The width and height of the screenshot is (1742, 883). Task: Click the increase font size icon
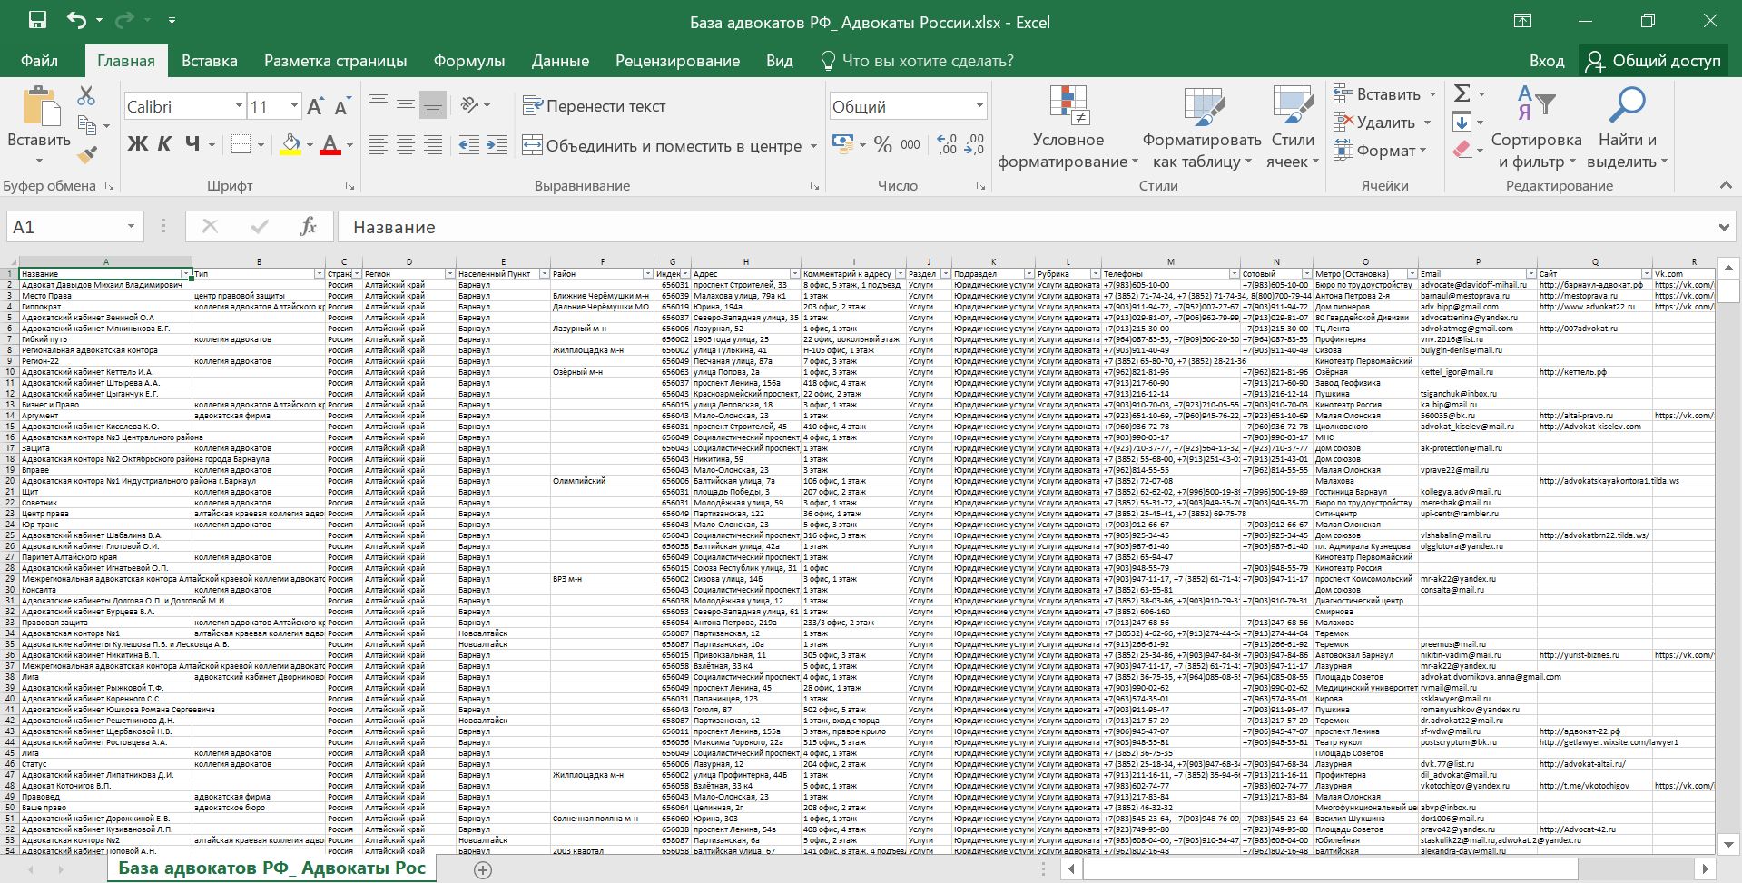pos(315,107)
